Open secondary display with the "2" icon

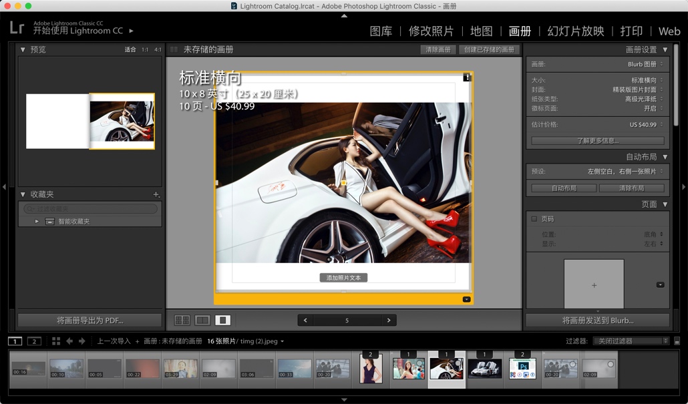point(34,341)
